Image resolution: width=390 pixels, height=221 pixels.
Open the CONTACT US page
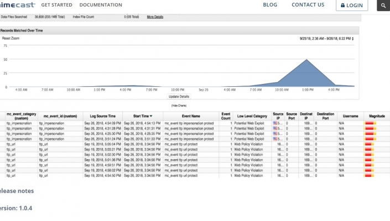(x=308, y=5)
